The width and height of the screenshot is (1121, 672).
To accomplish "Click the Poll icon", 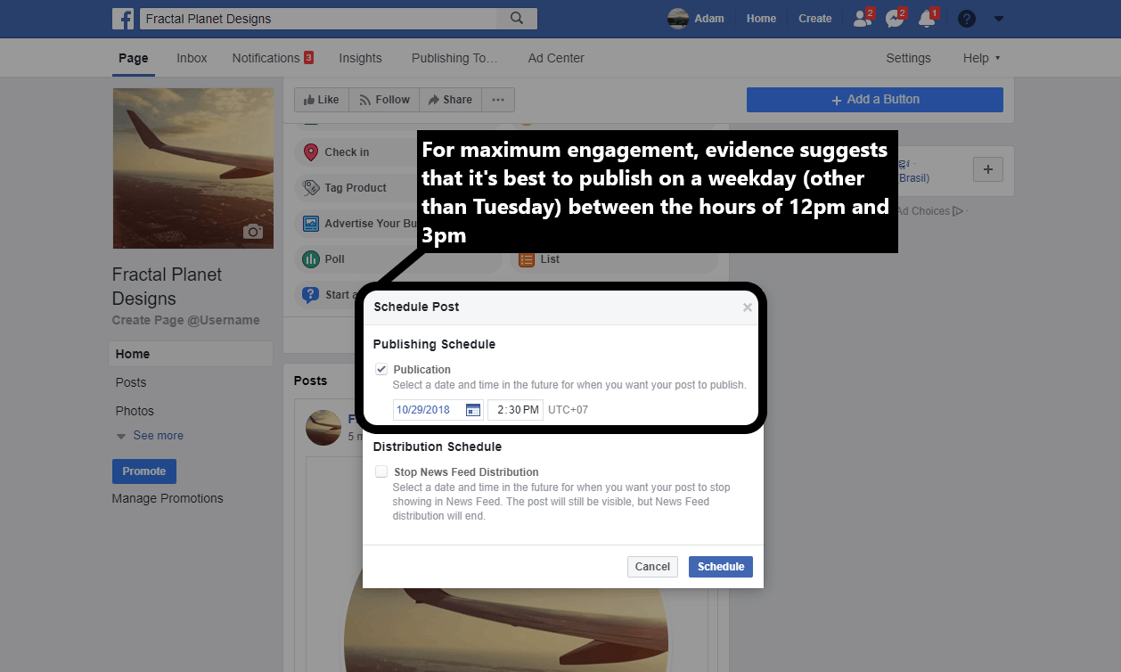I will [310, 259].
